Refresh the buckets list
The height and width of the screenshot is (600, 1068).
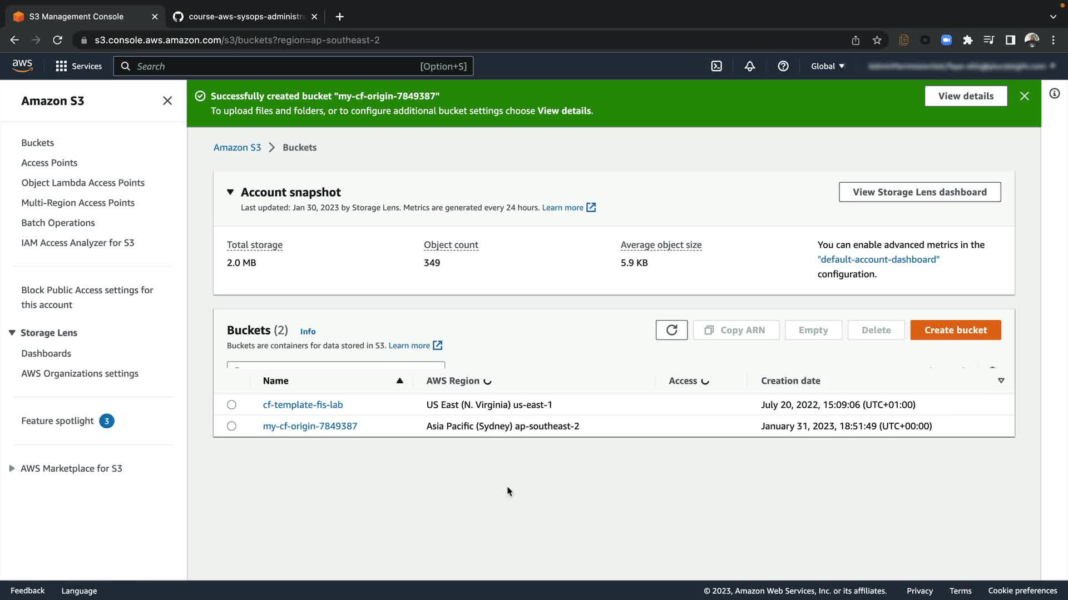671,330
